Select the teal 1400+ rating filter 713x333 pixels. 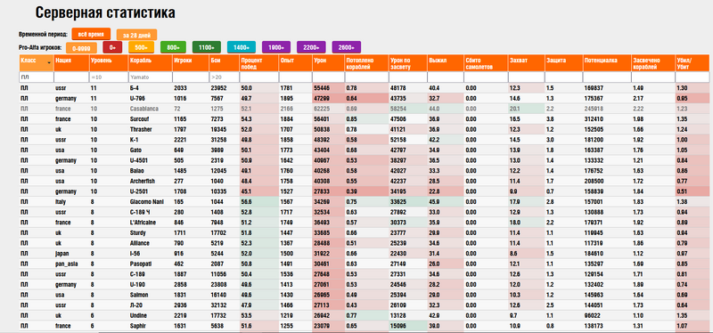pyautogui.click(x=242, y=47)
